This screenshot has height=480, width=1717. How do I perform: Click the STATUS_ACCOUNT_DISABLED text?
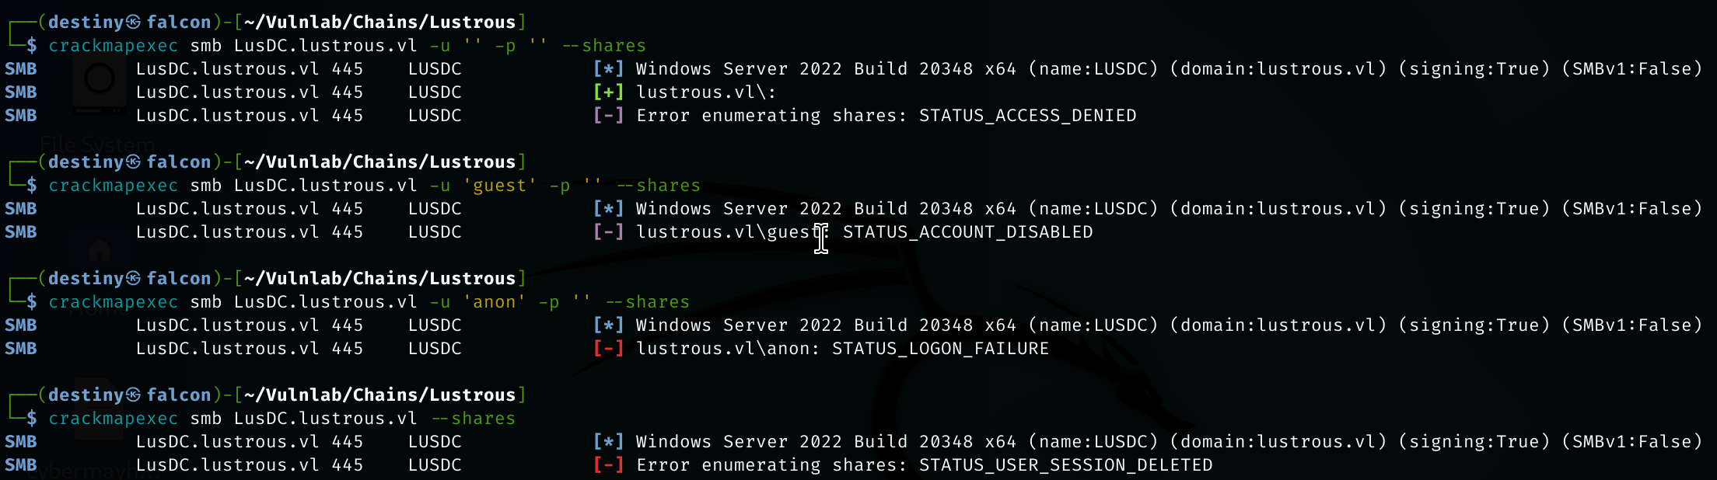click(x=967, y=232)
